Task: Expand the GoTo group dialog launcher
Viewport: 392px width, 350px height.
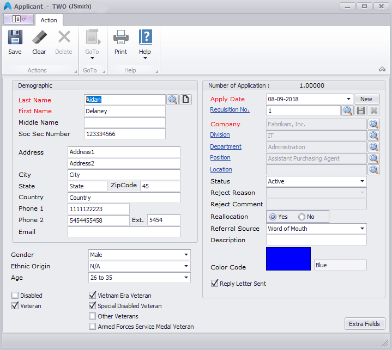Action: tap(104, 72)
